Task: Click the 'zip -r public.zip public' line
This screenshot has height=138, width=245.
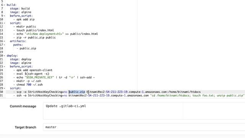Action: pyautogui.click(x=34, y=38)
